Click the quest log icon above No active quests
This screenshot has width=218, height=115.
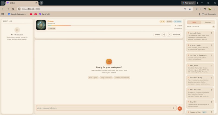[x=17, y=30]
